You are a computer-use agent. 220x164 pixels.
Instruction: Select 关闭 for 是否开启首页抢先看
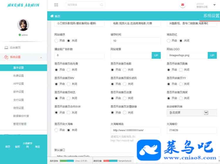click(x=68, y=70)
